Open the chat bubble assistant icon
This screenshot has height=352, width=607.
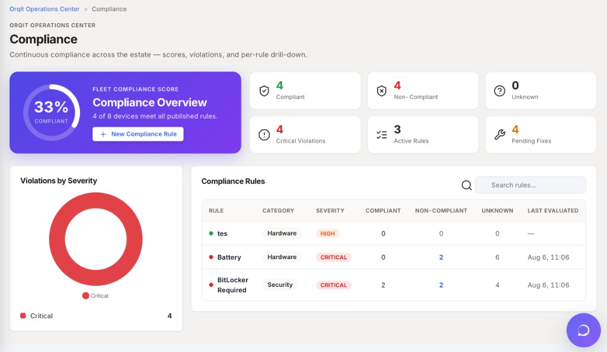point(583,330)
